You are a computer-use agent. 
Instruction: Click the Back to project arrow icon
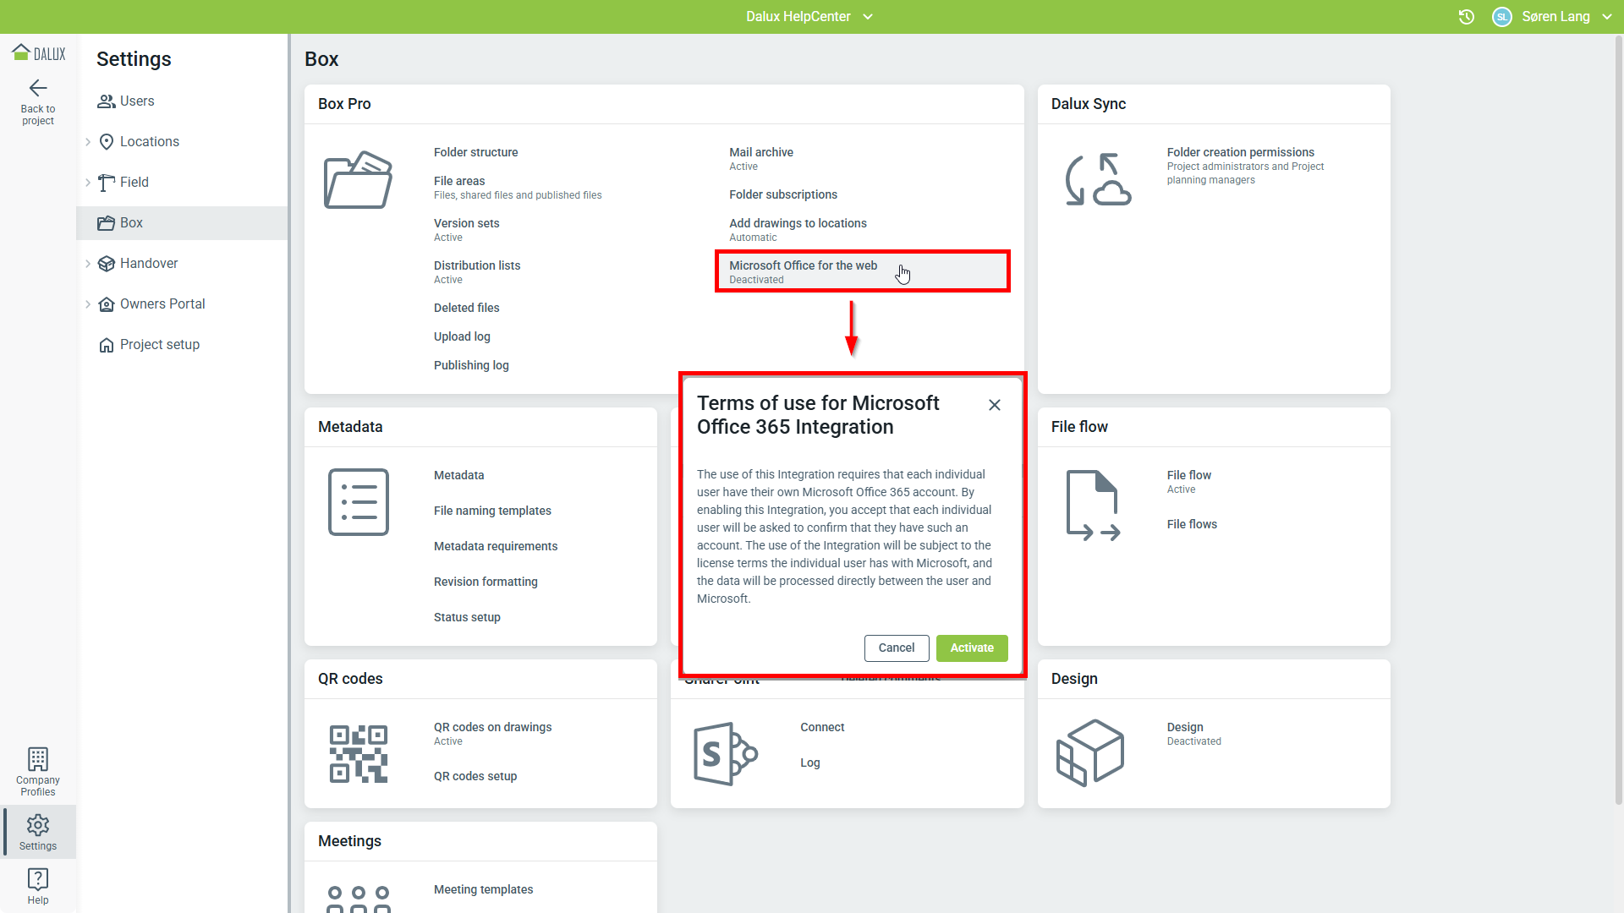(38, 88)
